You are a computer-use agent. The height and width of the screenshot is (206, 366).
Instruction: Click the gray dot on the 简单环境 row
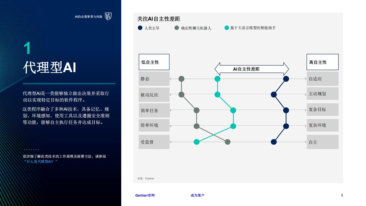(x=196, y=126)
